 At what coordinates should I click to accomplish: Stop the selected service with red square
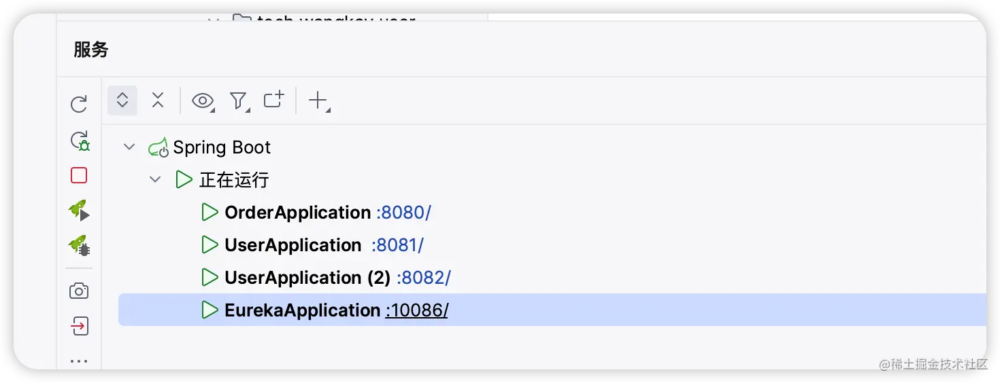(79, 175)
